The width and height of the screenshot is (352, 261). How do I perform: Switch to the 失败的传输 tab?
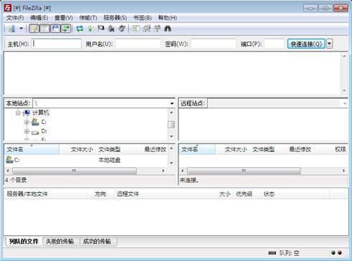coord(60,242)
